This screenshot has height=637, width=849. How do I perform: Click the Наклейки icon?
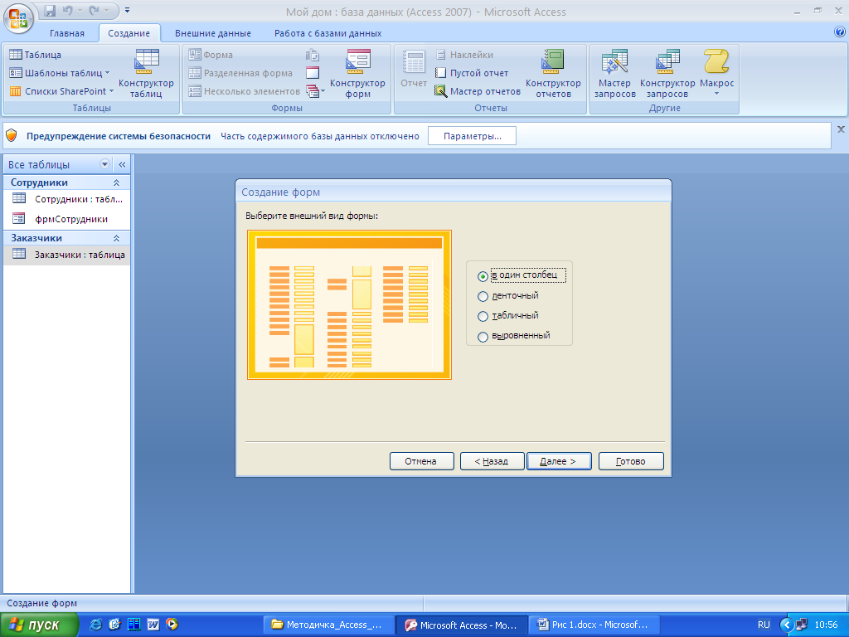coord(441,55)
